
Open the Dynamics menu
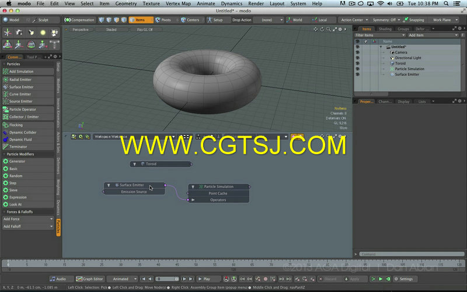point(231,4)
